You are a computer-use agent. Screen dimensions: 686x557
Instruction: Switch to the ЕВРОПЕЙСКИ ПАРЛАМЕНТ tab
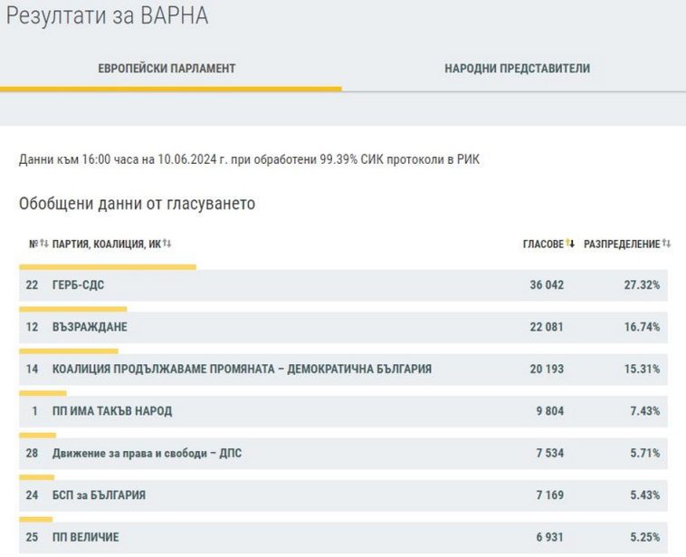click(x=167, y=69)
